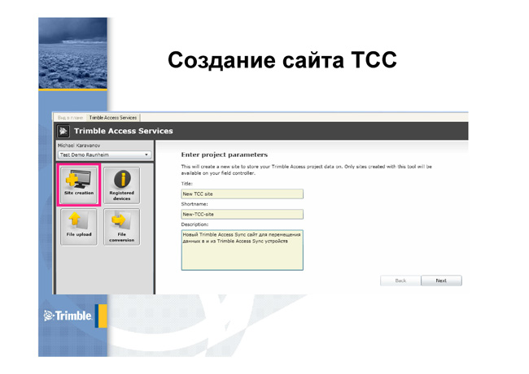Click the 'Создание сайта ТСС' slide title
The image size is (529, 374).
click(x=282, y=60)
